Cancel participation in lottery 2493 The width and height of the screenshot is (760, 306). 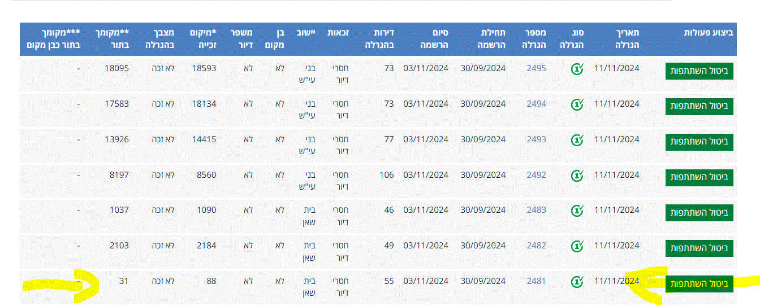pyautogui.click(x=699, y=142)
